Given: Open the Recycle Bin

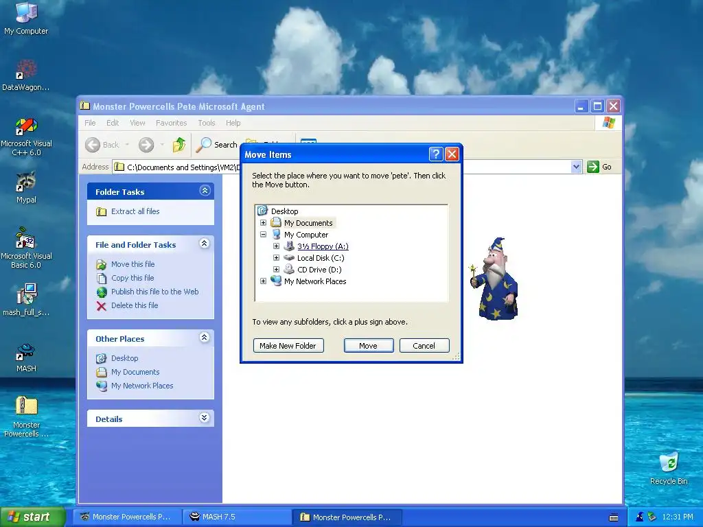Looking at the screenshot, I should [x=669, y=468].
